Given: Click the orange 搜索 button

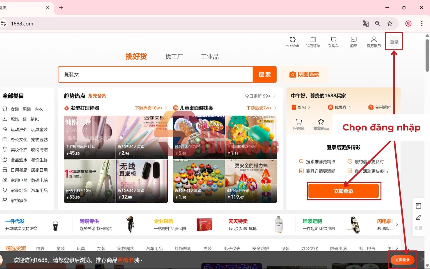Looking at the screenshot, I should pyautogui.click(x=264, y=74).
